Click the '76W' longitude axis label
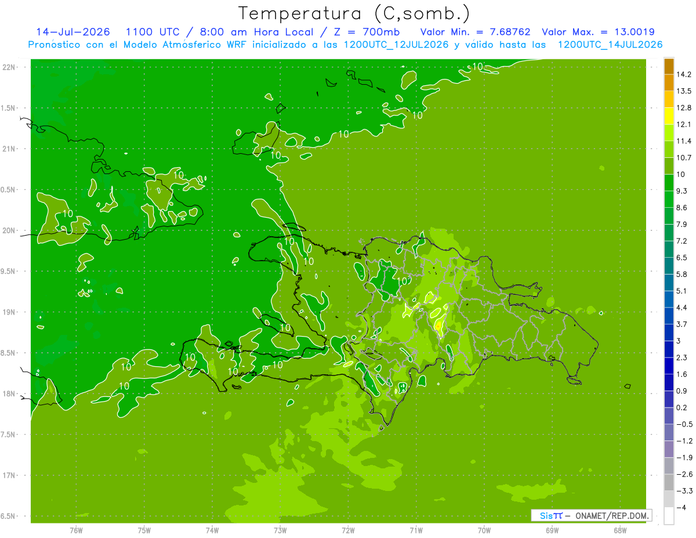This screenshot has height=538, width=696. coord(76,530)
